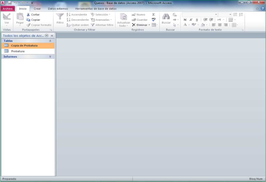The image size is (266, 182).
Task: Click the Cortar scissors icon
Action: point(28,15)
